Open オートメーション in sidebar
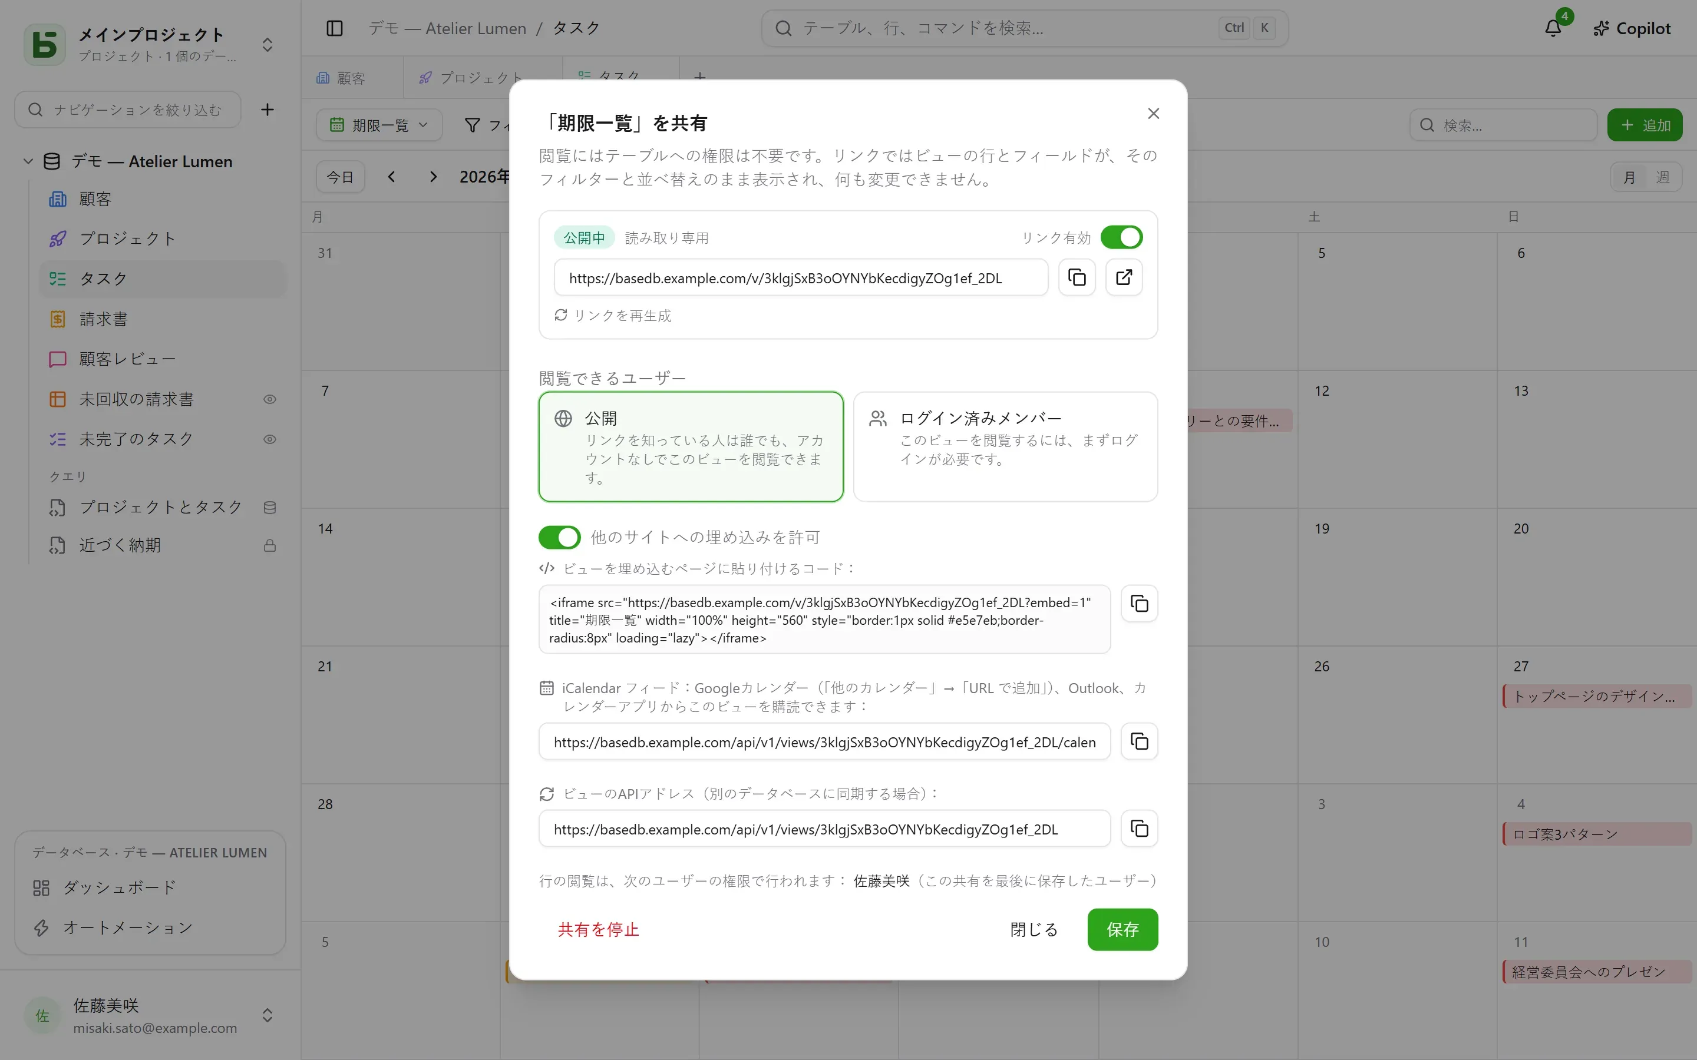 tap(150, 927)
